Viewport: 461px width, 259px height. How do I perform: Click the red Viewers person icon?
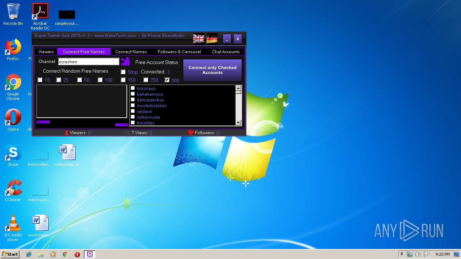pos(66,133)
